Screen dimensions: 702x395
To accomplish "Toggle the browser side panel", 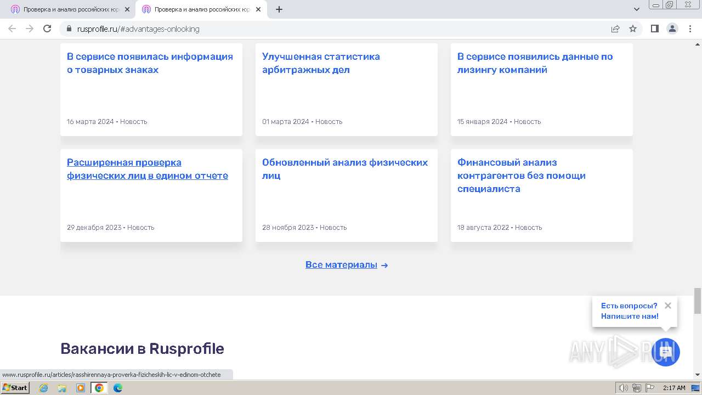I will [654, 29].
